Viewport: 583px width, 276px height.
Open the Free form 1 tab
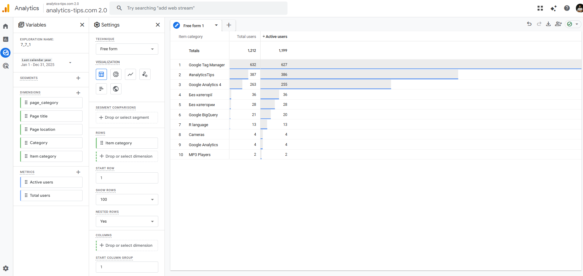194,26
